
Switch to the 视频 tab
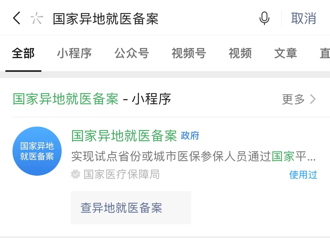tap(240, 53)
